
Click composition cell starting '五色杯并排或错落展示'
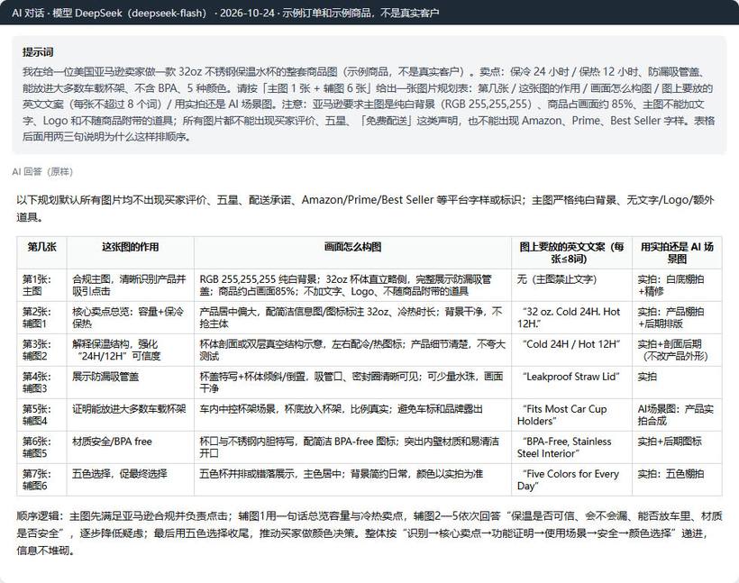[352, 480]
